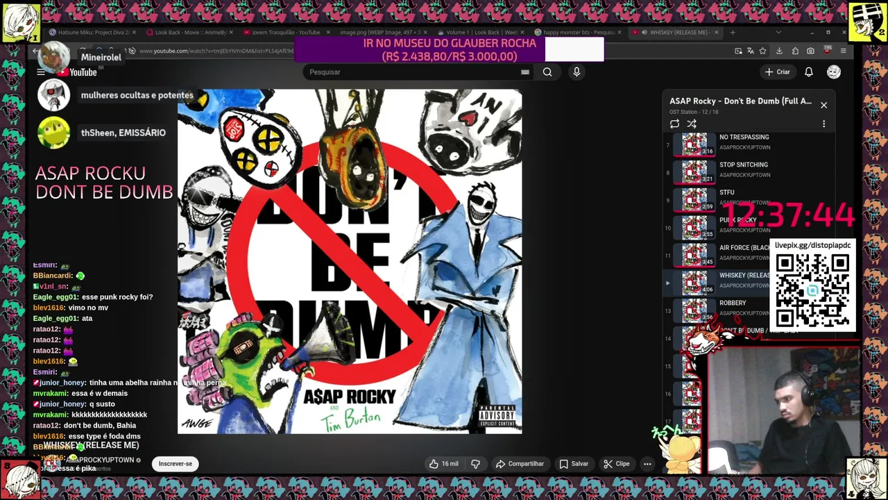
Task: Play NO TRESPASSING from the playlist
Action: point(749,144)
